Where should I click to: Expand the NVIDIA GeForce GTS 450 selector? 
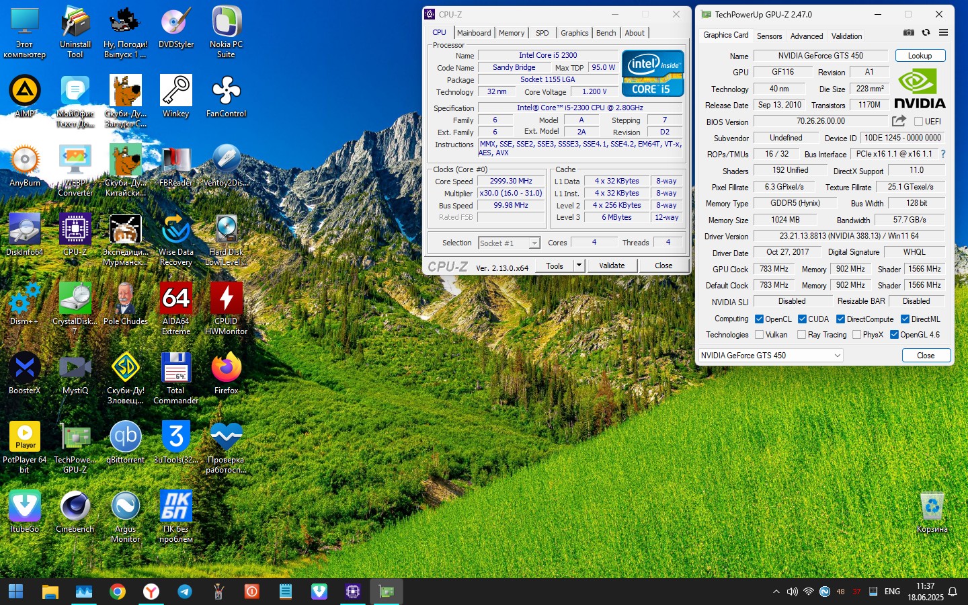coord(837,356)
